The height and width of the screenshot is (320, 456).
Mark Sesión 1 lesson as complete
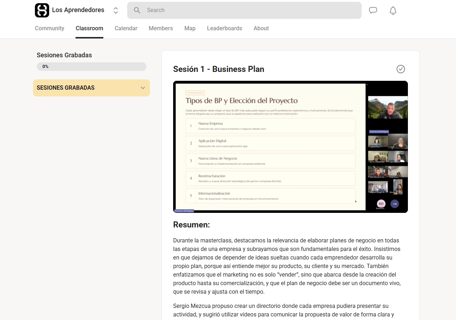(401, 69)
